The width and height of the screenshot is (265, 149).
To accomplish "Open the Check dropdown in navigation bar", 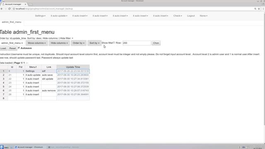I will (178, 16).
